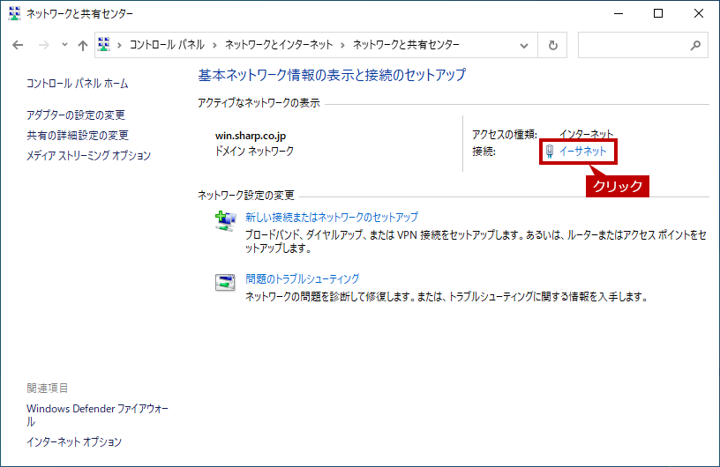720x467 pixels.
Task: Expand chevron before コントロール パネル breadcrumb
Action: pyautogui.click(x=119, y=45)
